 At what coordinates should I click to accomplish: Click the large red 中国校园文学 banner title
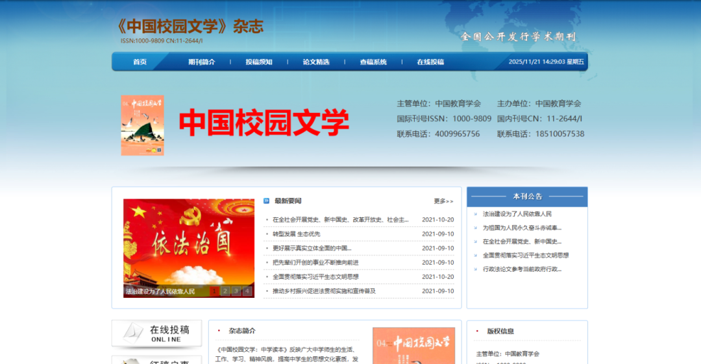(x=264, y=123)
